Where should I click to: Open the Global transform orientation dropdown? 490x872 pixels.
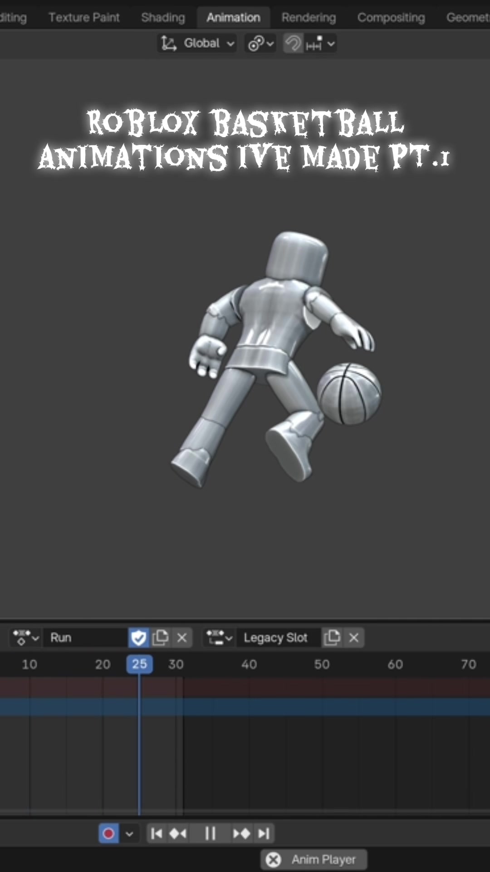click(x=197, y=44)
